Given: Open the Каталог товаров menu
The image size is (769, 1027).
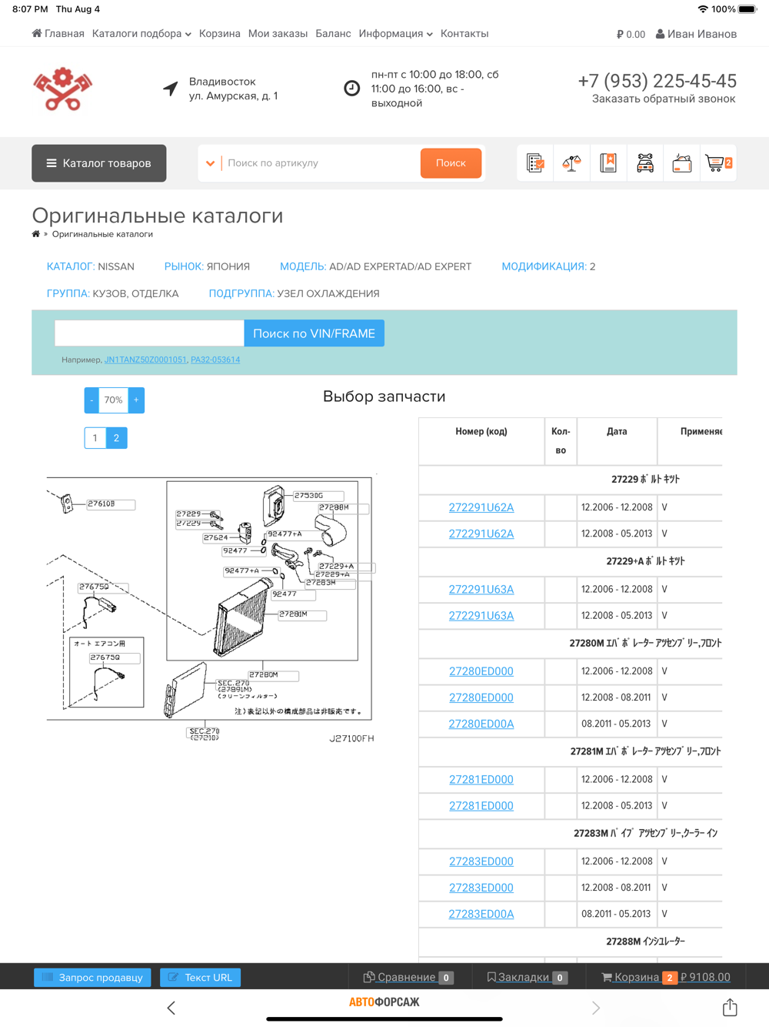Looking at the screenshot, I should (99, 163).
